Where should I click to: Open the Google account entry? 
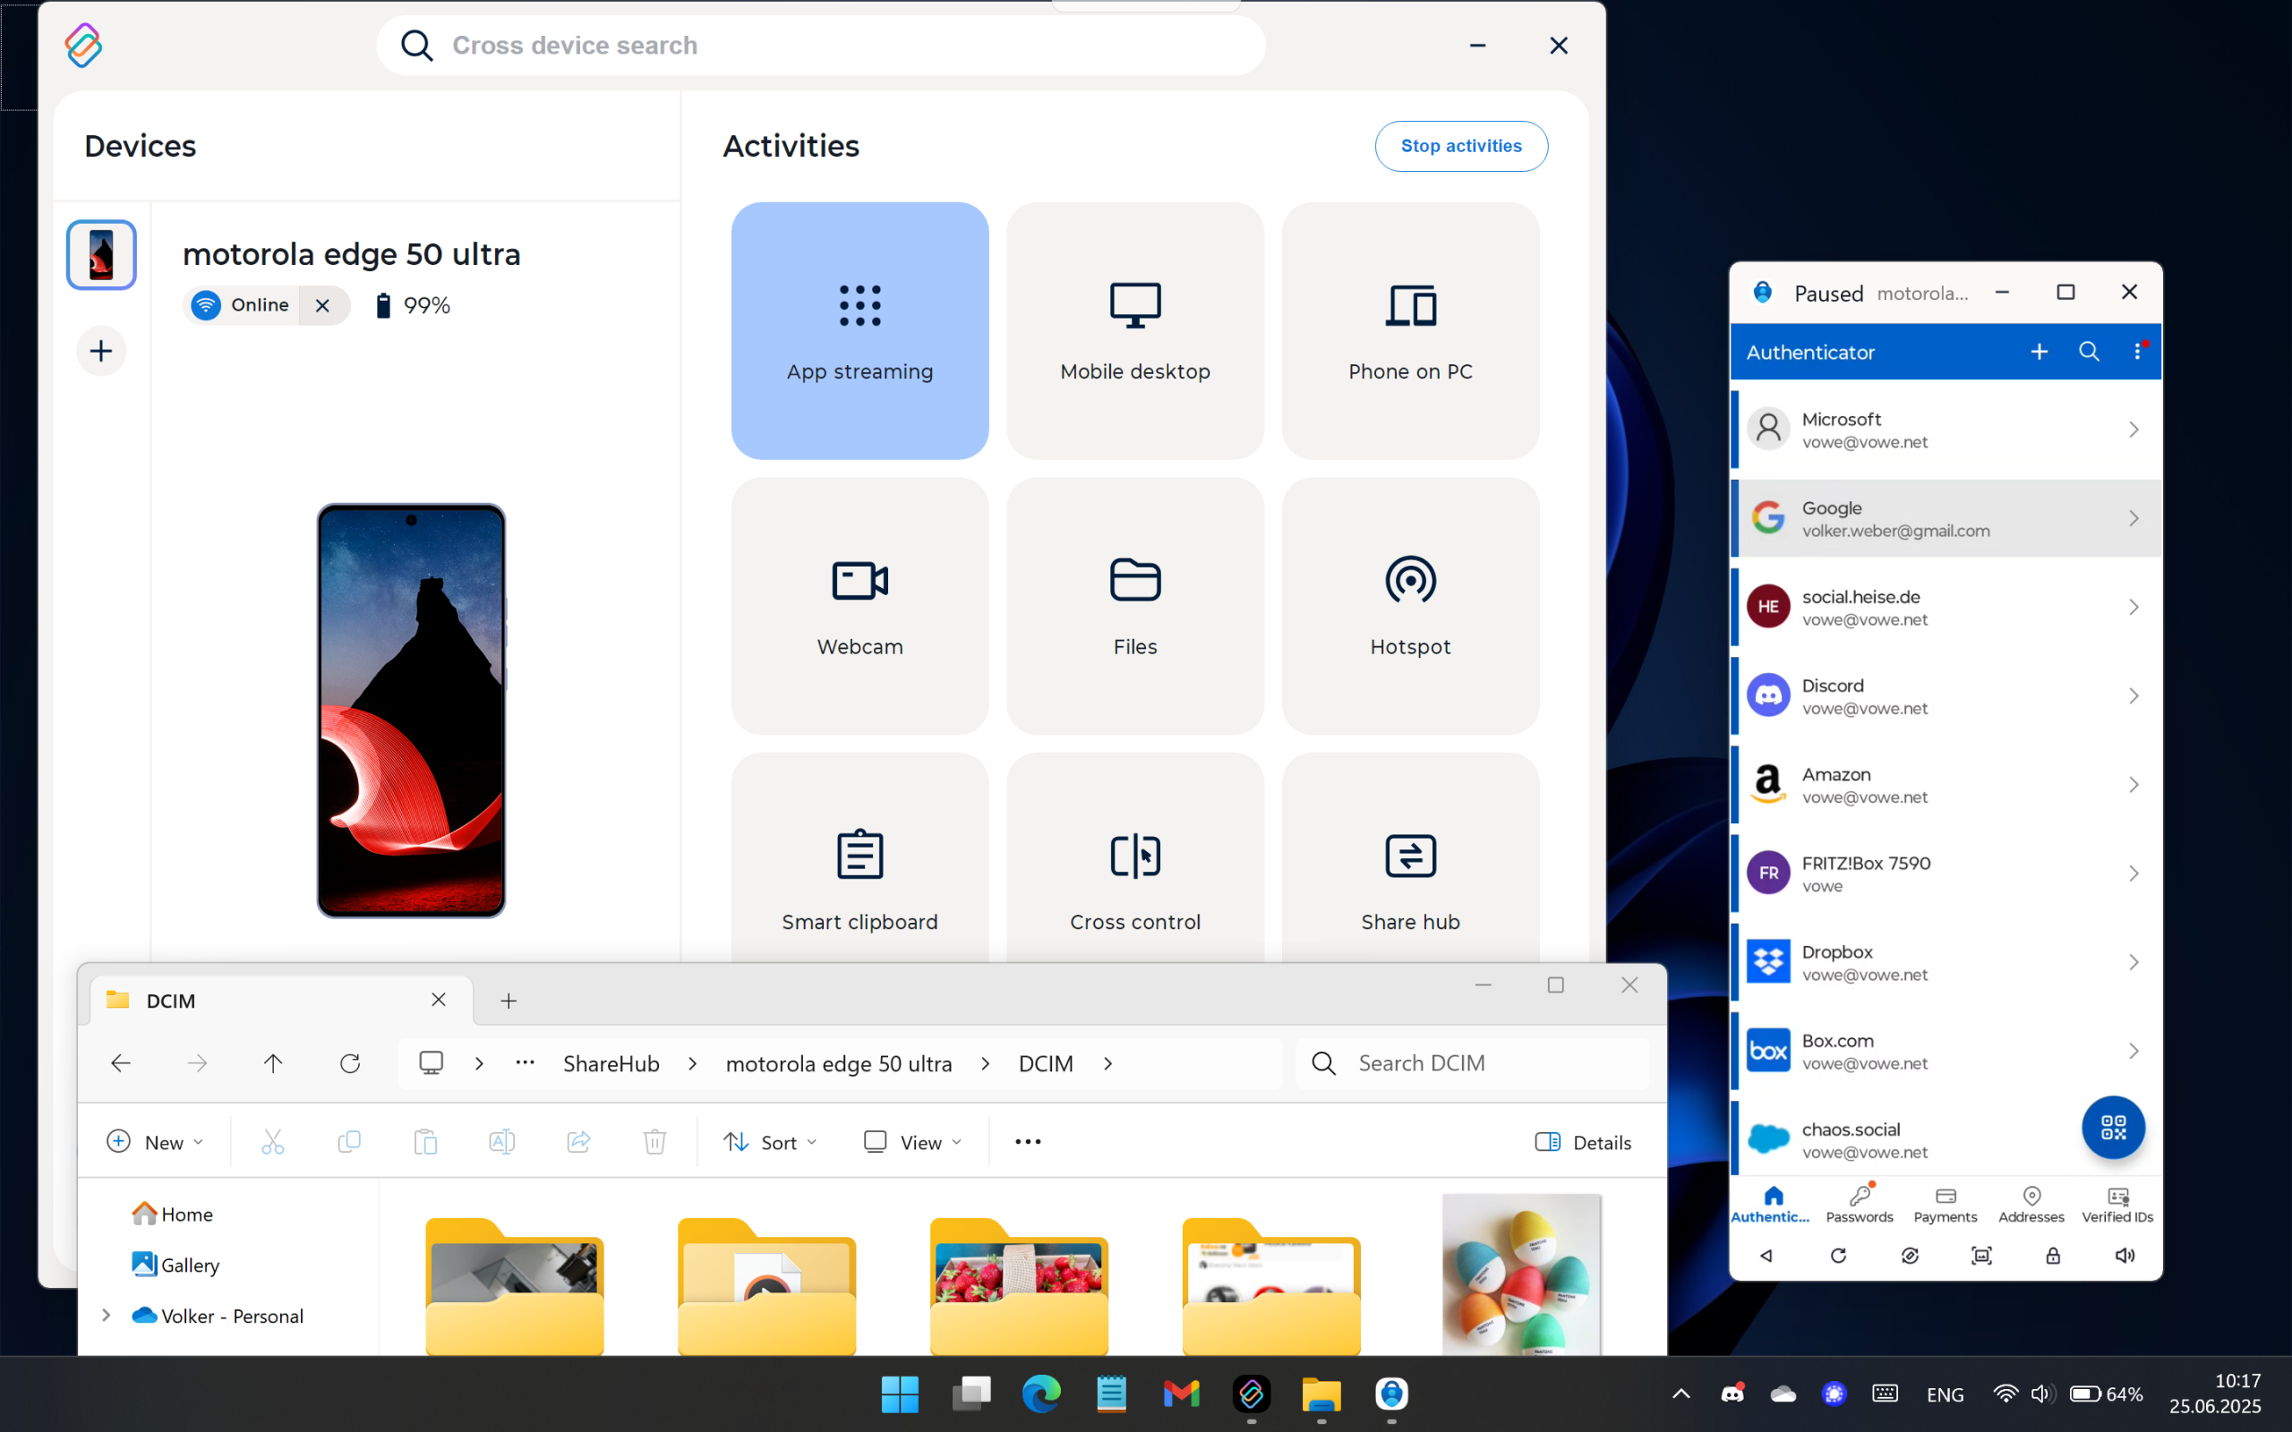pos(1945,519)
